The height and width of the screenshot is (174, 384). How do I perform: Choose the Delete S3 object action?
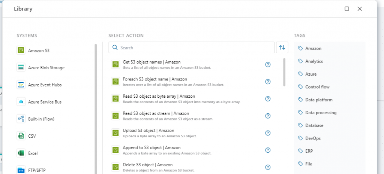(x=147, y=165)
